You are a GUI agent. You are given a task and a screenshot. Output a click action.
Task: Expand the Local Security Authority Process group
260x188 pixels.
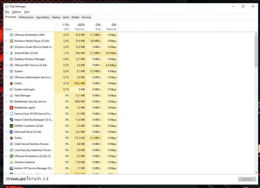tap(6, 150)
